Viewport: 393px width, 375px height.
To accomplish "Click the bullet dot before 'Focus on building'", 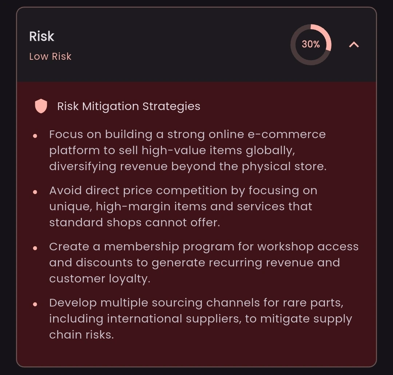I will point(35,136).
